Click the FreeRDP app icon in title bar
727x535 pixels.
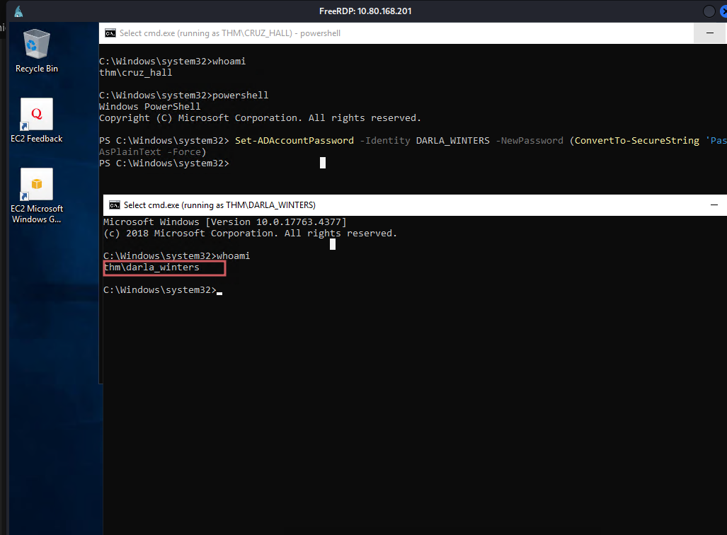(18, 11)
